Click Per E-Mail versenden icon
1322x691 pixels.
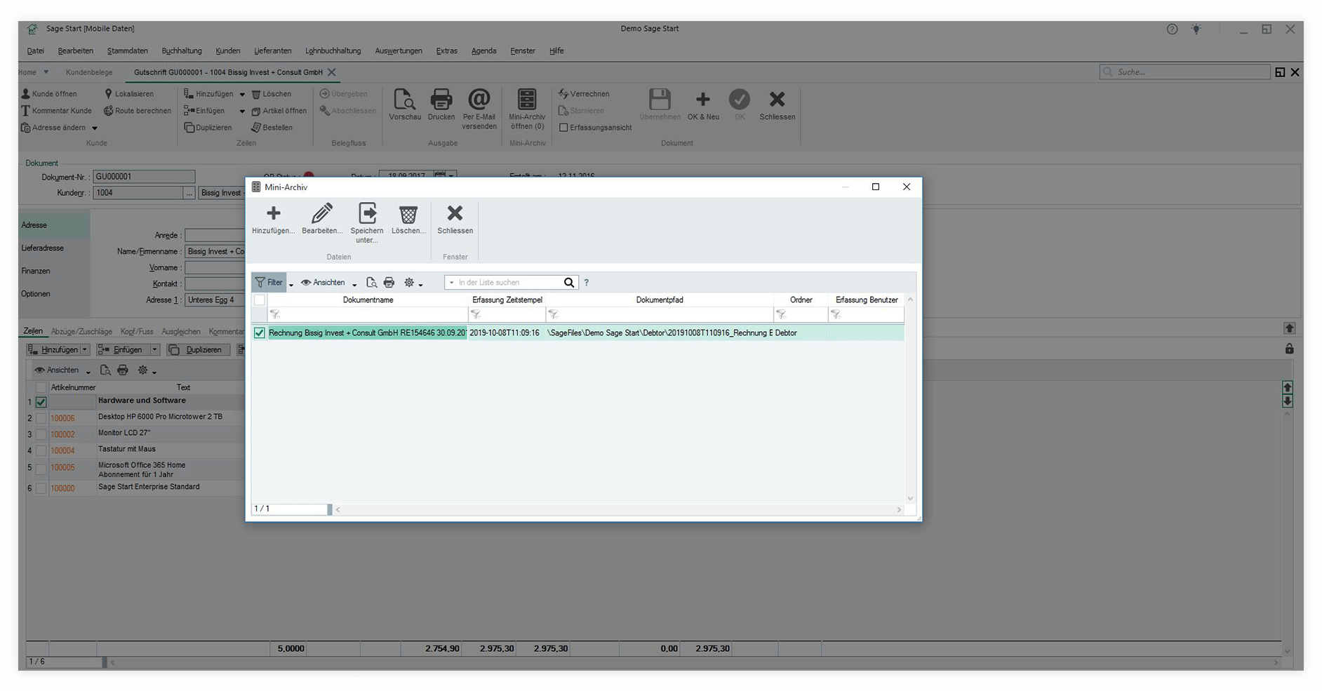[479, 100]
